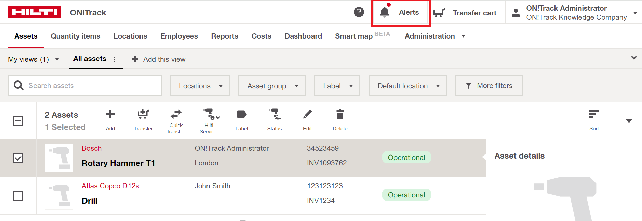Image resolution: width=642 pixels, height=221 pixels.
Task: Open the Costs tab
Action: [262, 36]
